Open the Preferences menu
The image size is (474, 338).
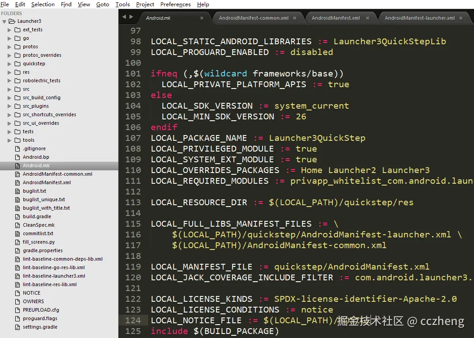point(176,4)
